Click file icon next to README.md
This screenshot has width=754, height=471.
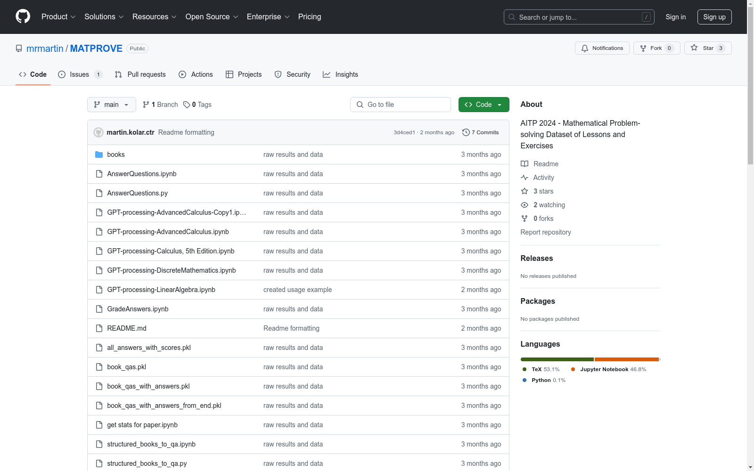(99, 328)
